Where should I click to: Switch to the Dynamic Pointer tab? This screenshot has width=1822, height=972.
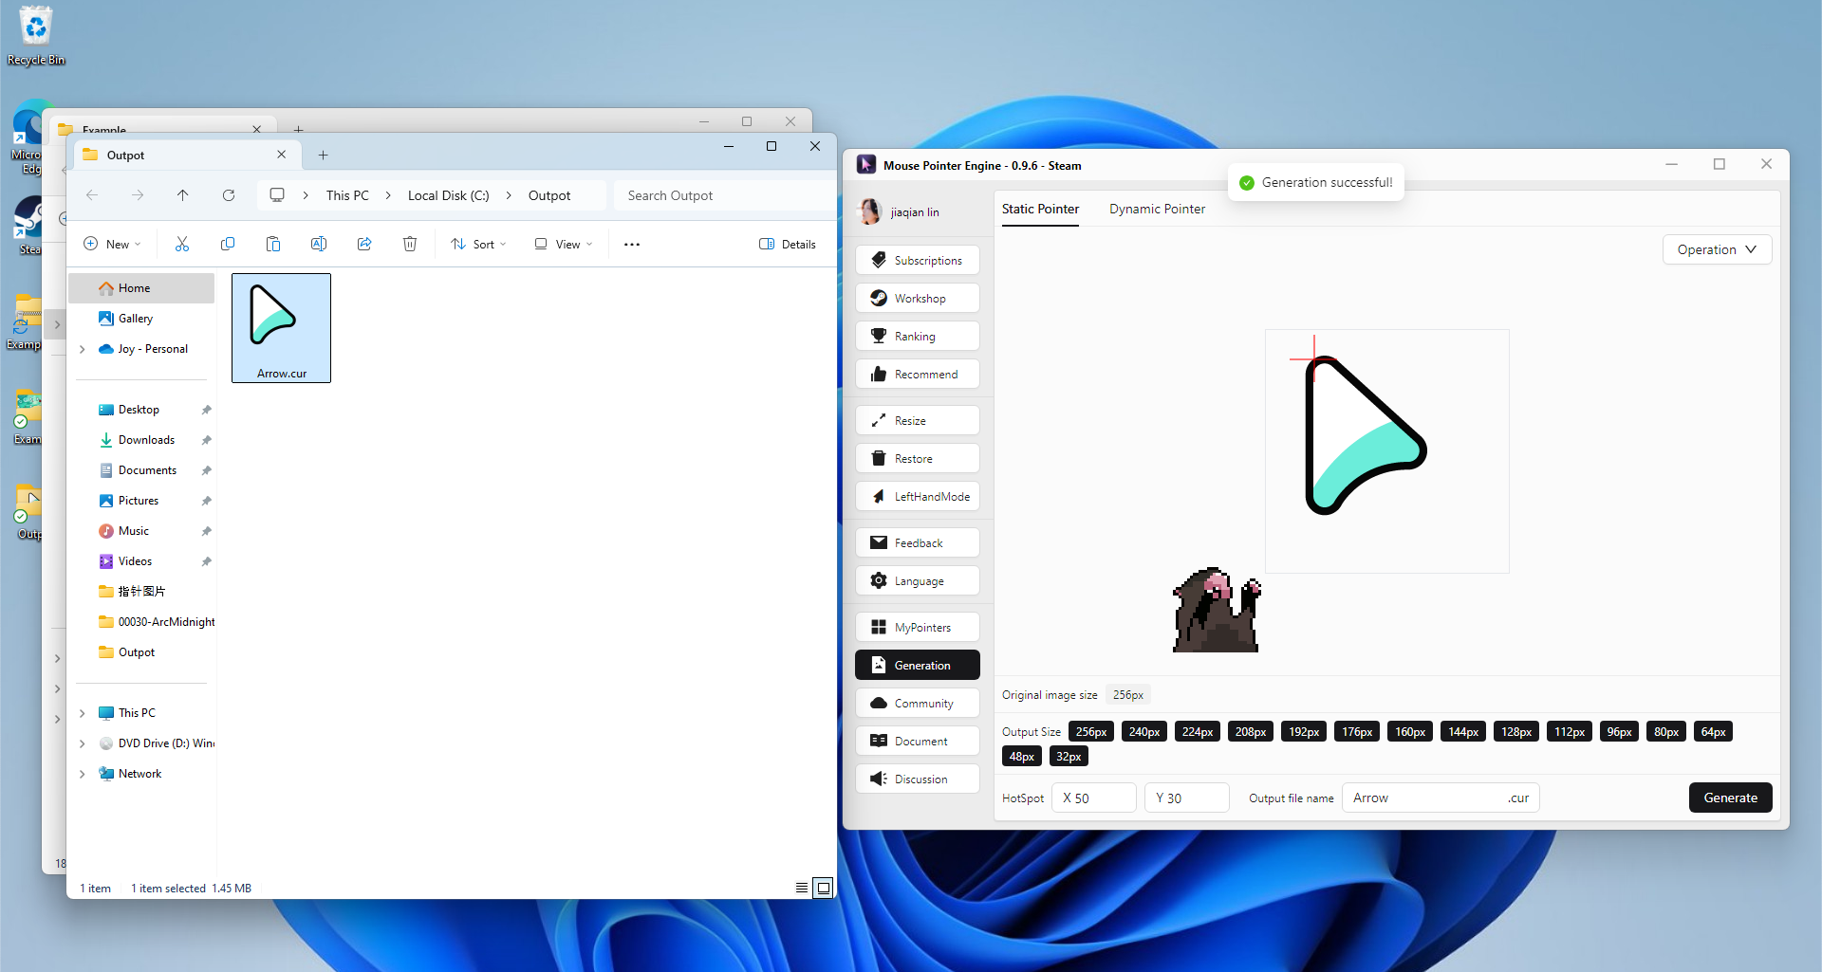pos(1157,210)
